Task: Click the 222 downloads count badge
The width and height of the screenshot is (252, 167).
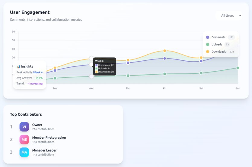Action: [x=232, y=52]
